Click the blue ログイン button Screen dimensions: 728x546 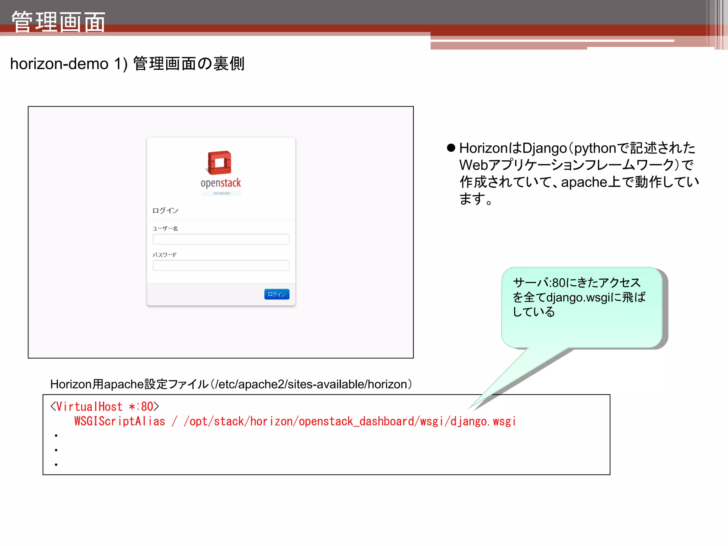[x=277, y=294]
